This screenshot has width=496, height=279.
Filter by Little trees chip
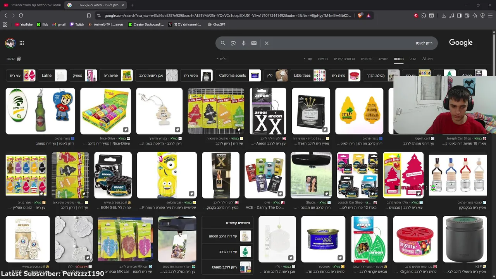pyautogui.click(x=308, y=76)
